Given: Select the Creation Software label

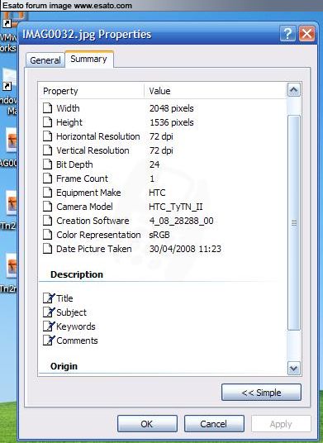Looking at the screenshot, I should coord(93,221).
